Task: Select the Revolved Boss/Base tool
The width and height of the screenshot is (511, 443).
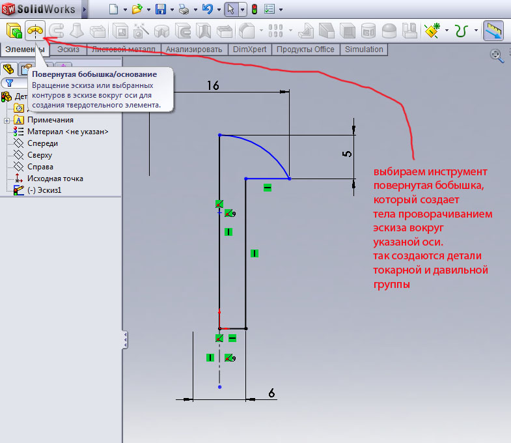Action: pyautogui.click(x=35, y=30)
